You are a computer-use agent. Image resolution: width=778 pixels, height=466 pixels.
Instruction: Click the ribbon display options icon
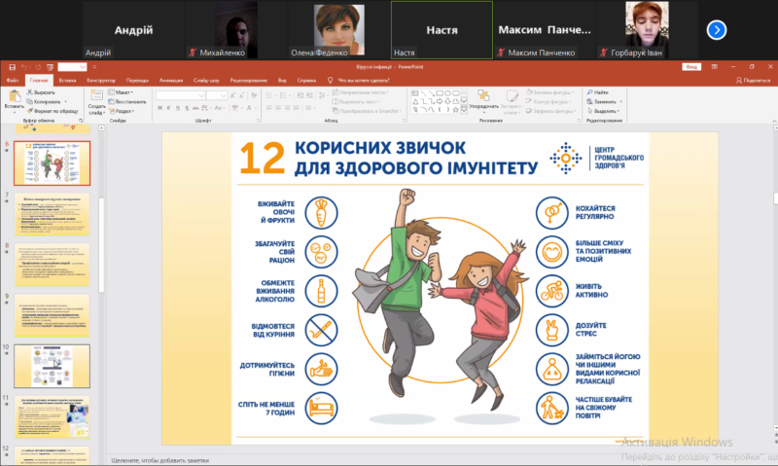click(x=714, y=67)
